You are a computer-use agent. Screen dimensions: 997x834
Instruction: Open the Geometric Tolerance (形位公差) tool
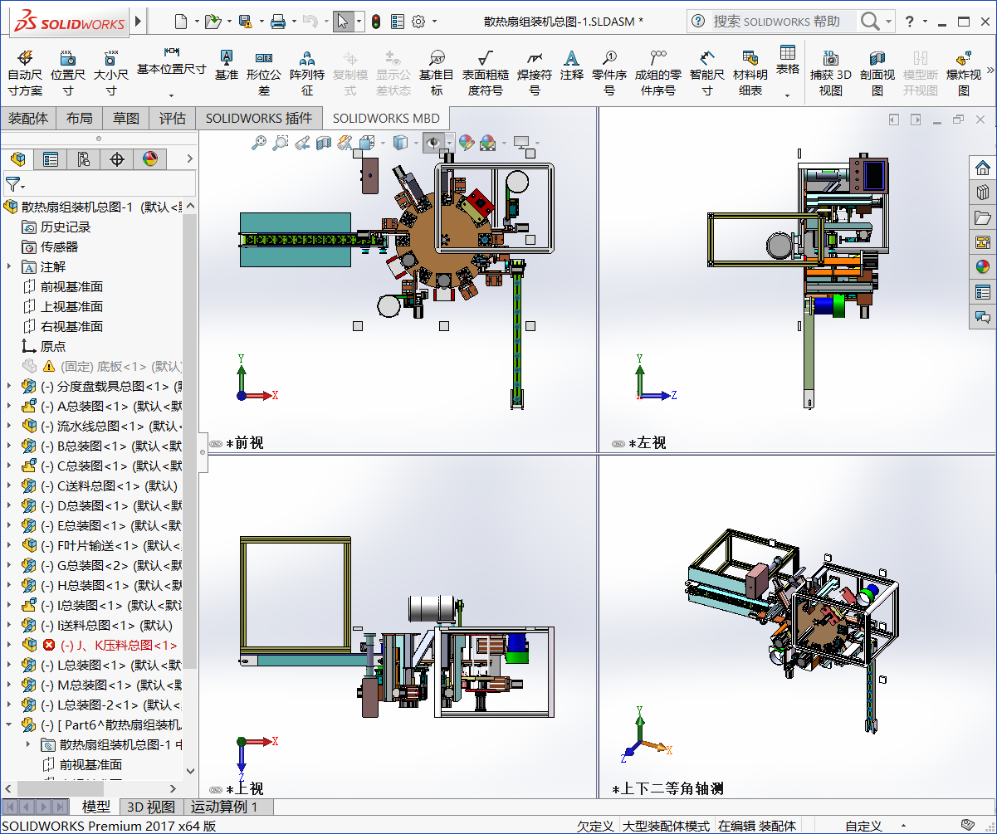264,73
